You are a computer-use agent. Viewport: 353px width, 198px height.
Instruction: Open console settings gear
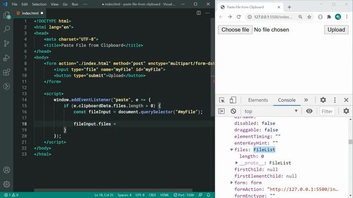346,111
